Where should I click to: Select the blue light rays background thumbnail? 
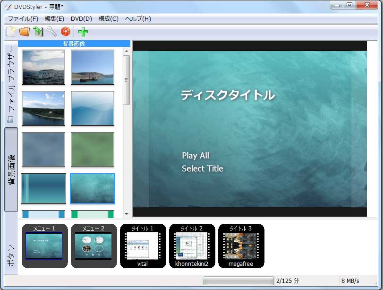(x=93, y=108)
